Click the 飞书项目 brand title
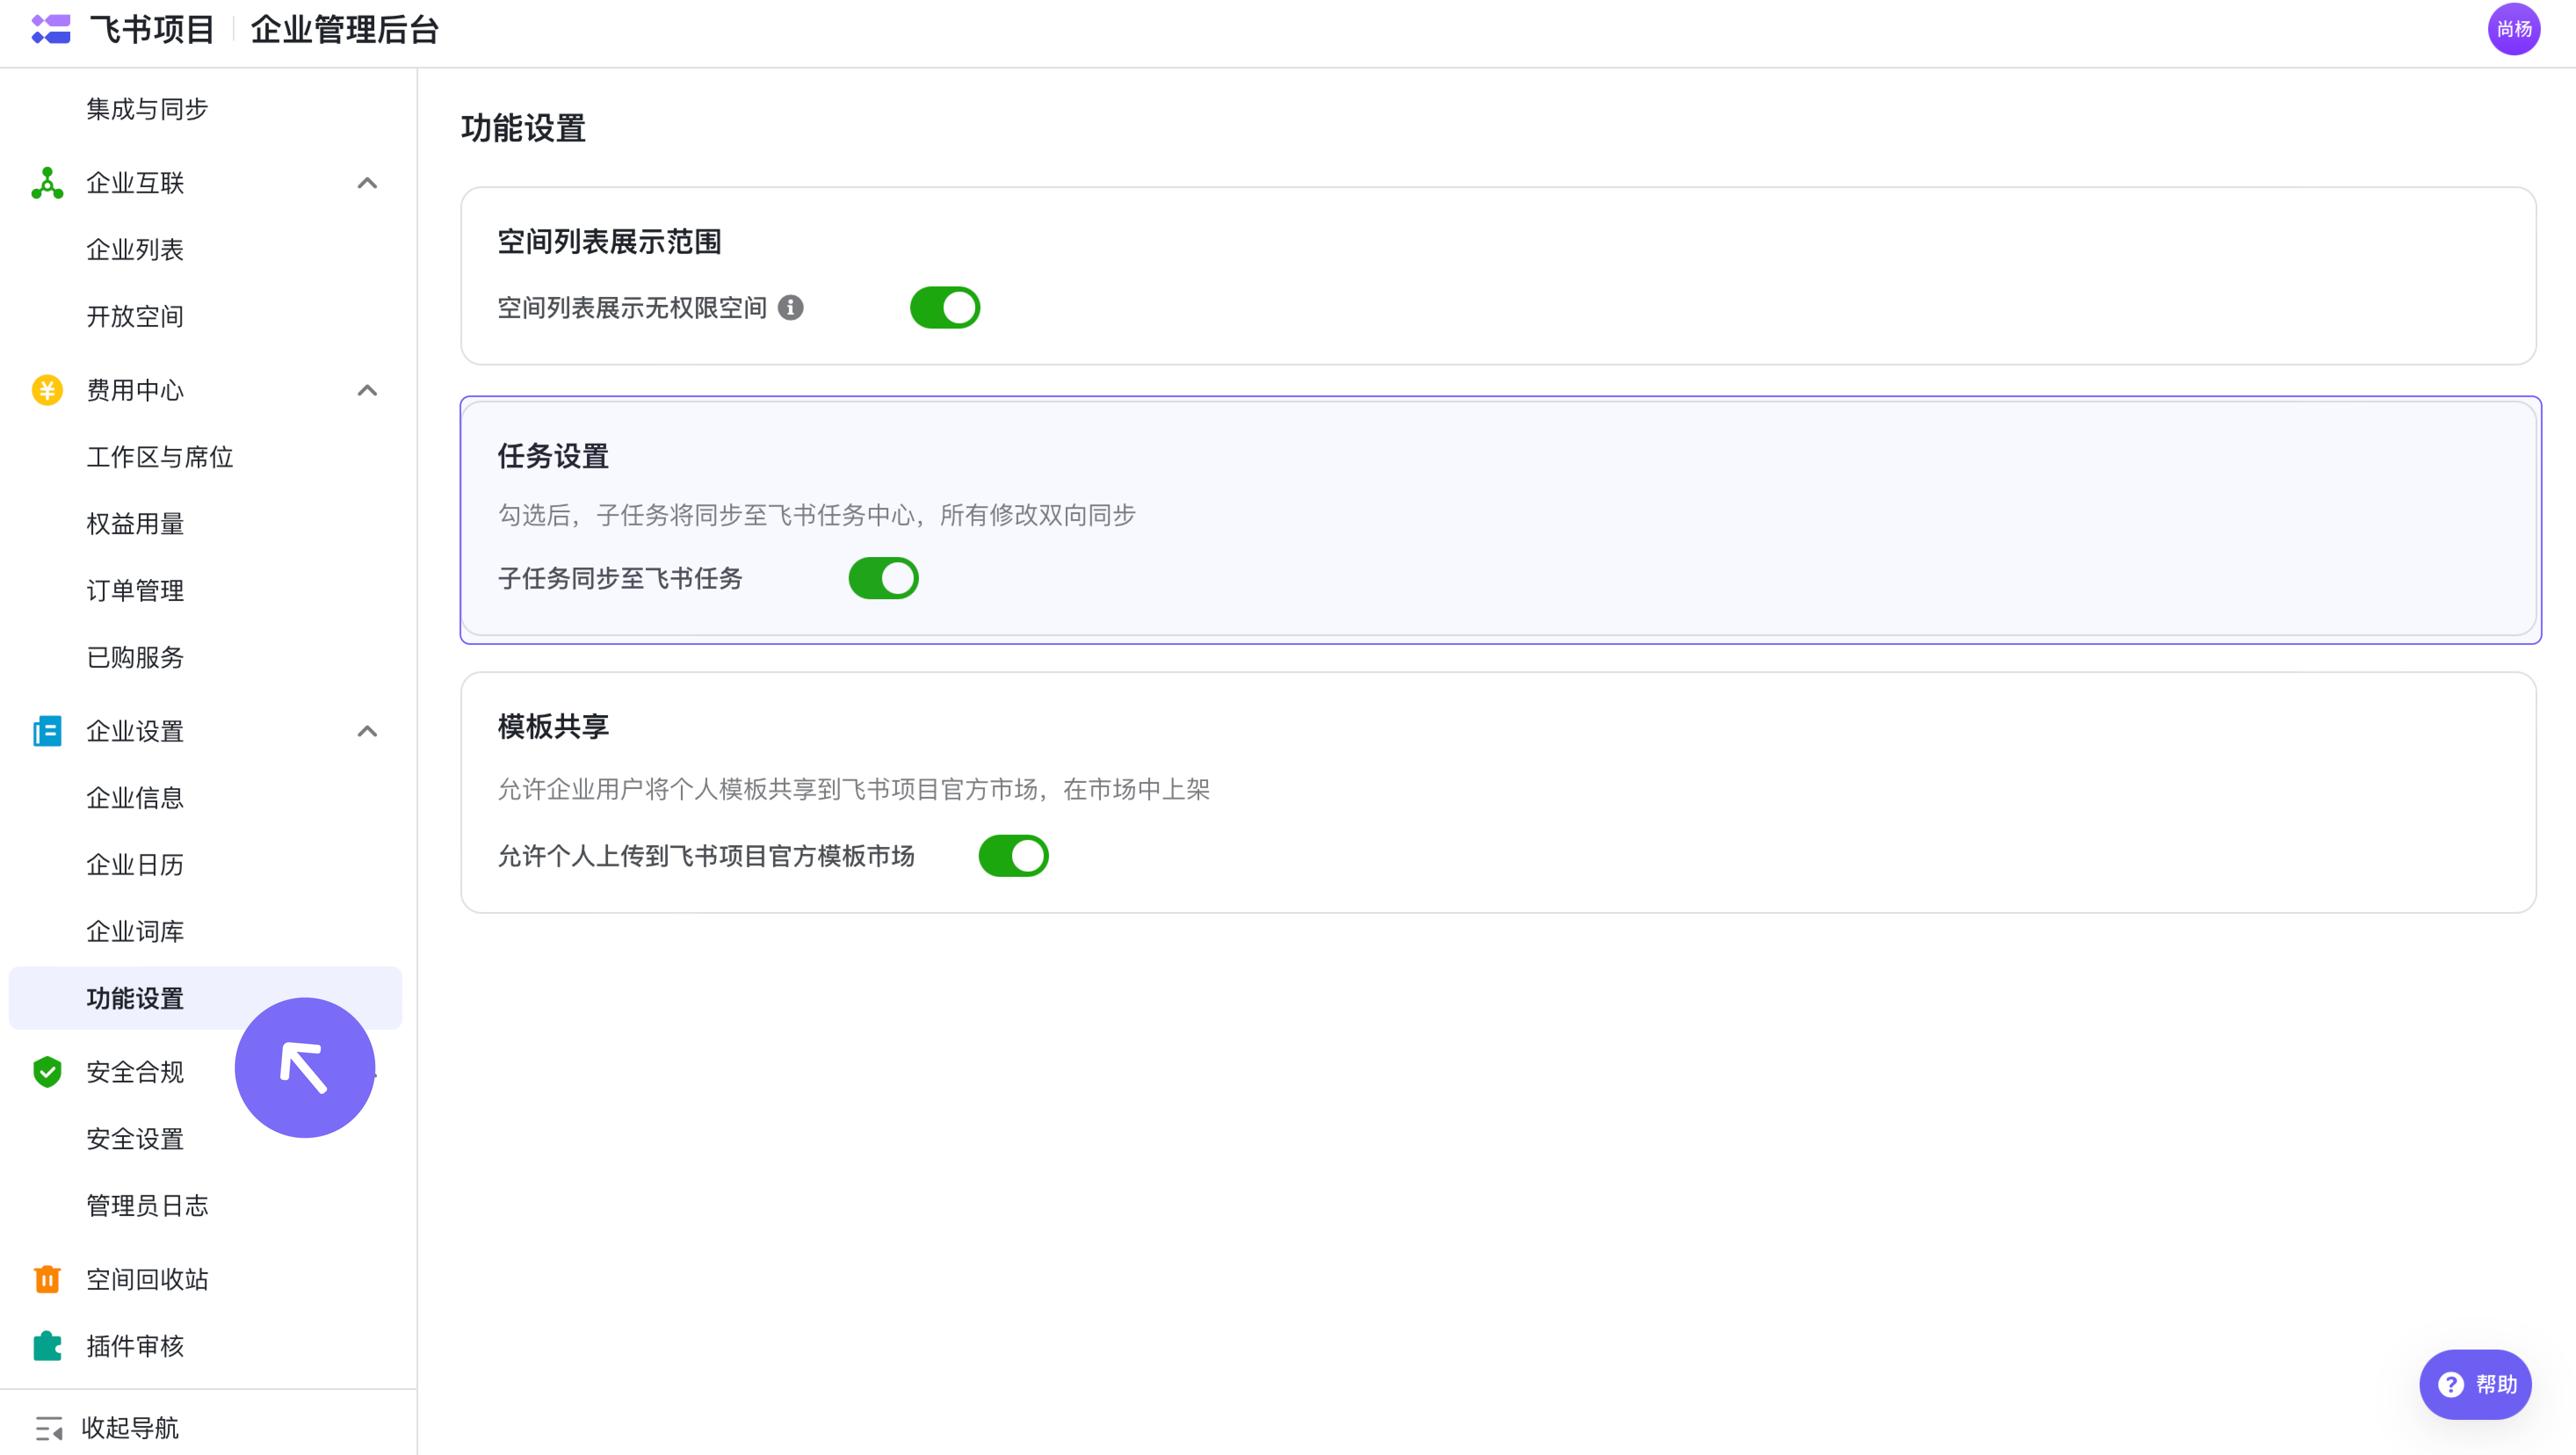The height and width of the screenshot is (1455, 2576). point(152,30)
